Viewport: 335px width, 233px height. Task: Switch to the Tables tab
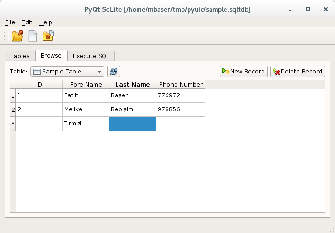pyautogui.click(x=20, y=56)
